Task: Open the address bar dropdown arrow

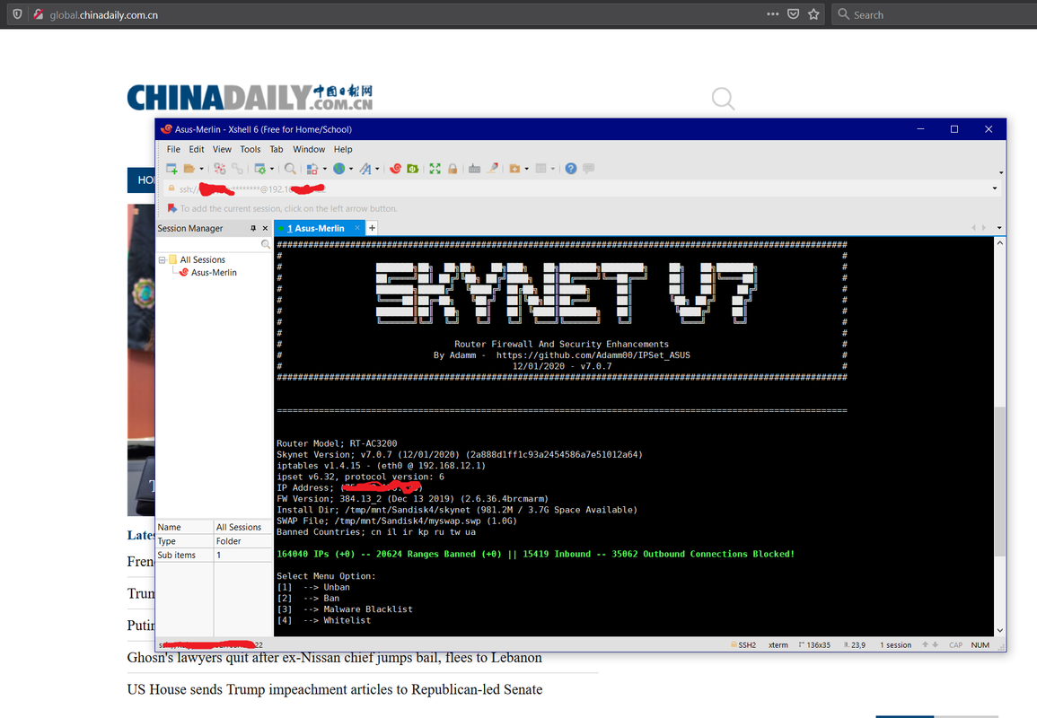Action: [995, 188]
